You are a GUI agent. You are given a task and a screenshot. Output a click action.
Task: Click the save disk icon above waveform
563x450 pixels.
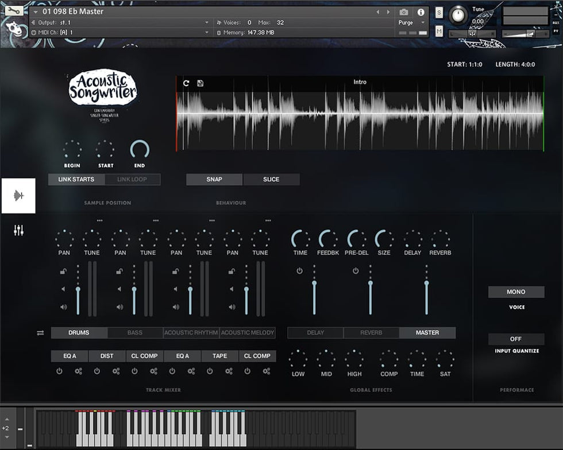pos(200,83)
